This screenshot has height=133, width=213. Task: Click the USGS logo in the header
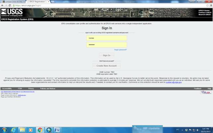(x=12, y=13)
